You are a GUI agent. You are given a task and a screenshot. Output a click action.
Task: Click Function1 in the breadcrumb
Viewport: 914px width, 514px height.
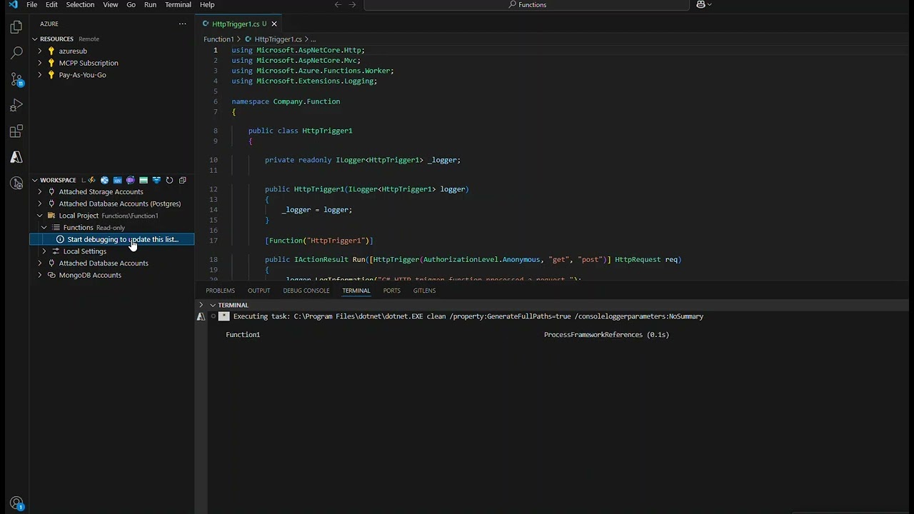(x=219, y=39)
